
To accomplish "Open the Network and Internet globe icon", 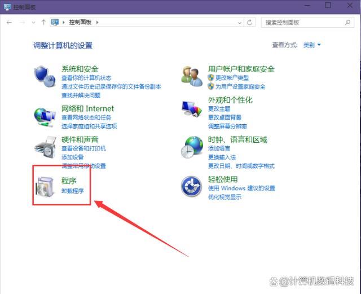I will point(45,115).
